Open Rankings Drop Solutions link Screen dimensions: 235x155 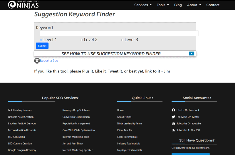pyautogui.click(x=76, y=110)
